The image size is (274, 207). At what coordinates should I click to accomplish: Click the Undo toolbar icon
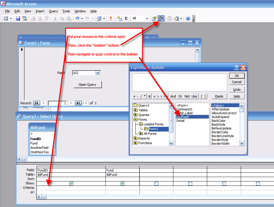coord(77,18)
